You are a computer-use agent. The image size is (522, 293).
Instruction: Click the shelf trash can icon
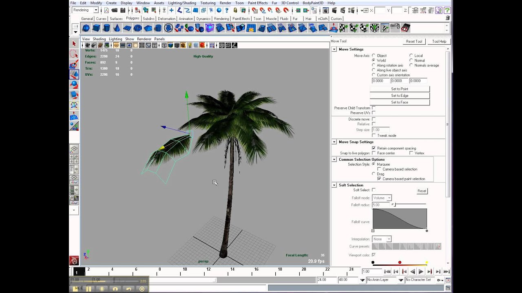coord(448,18)
